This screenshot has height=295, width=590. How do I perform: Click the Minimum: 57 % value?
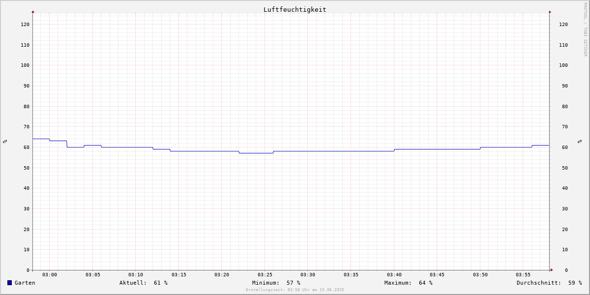point(276,283)
